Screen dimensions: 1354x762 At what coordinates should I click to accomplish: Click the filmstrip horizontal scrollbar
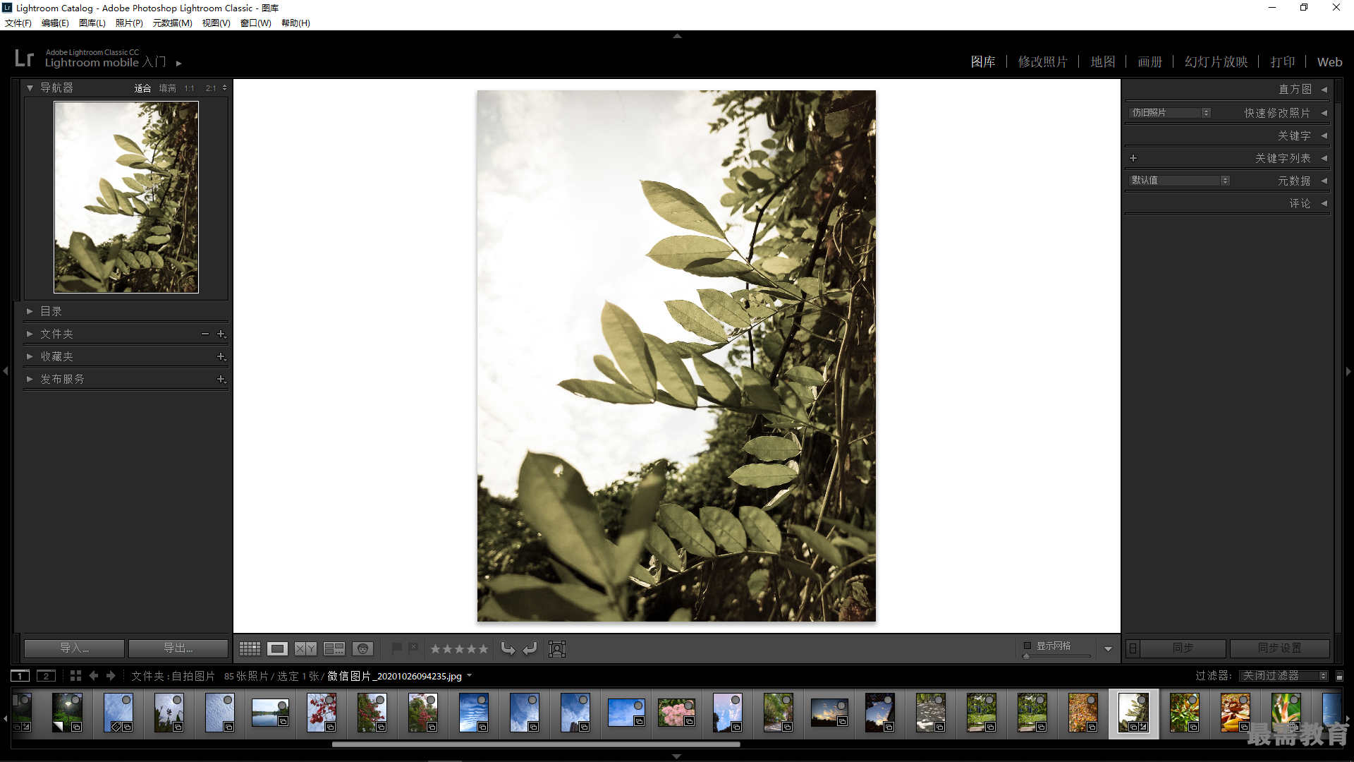click(x=536, y=744)
